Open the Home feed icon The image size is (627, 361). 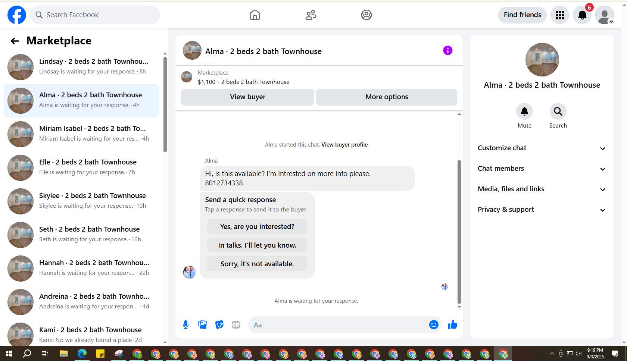pos(255,15)
